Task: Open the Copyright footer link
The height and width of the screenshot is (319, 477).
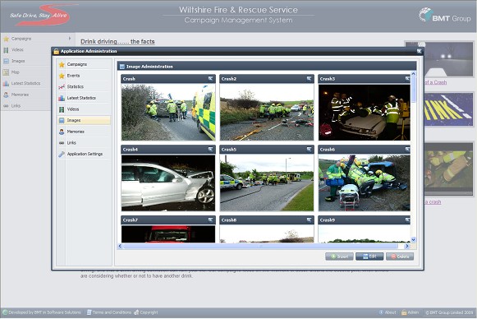Action: coord(145,312)
